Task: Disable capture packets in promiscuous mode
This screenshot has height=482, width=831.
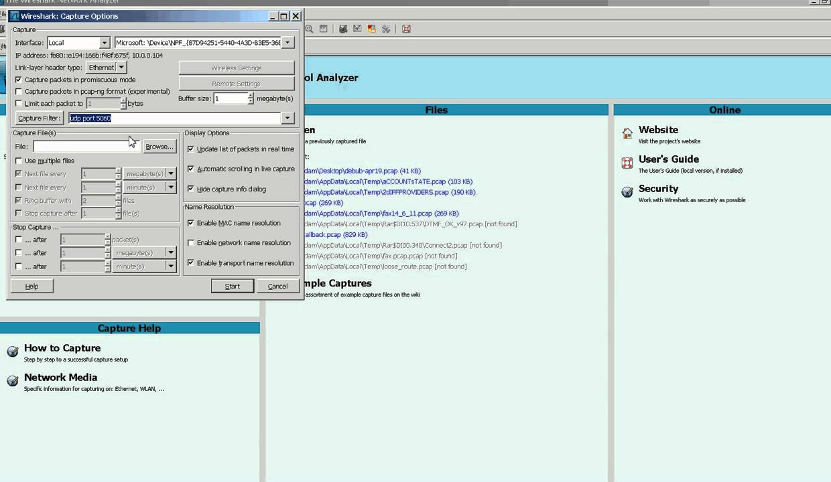Action: pos(19,80)
